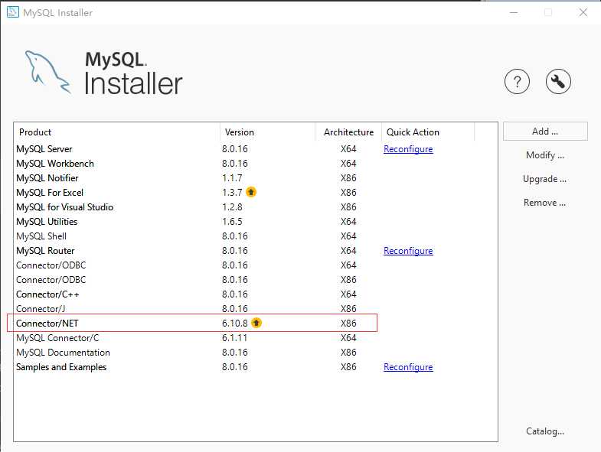The height and width of the screenshot is (452, 601).
Task: Select the MySQL Connector/C row
Action: pyautogui.click(x=256, y=338)
